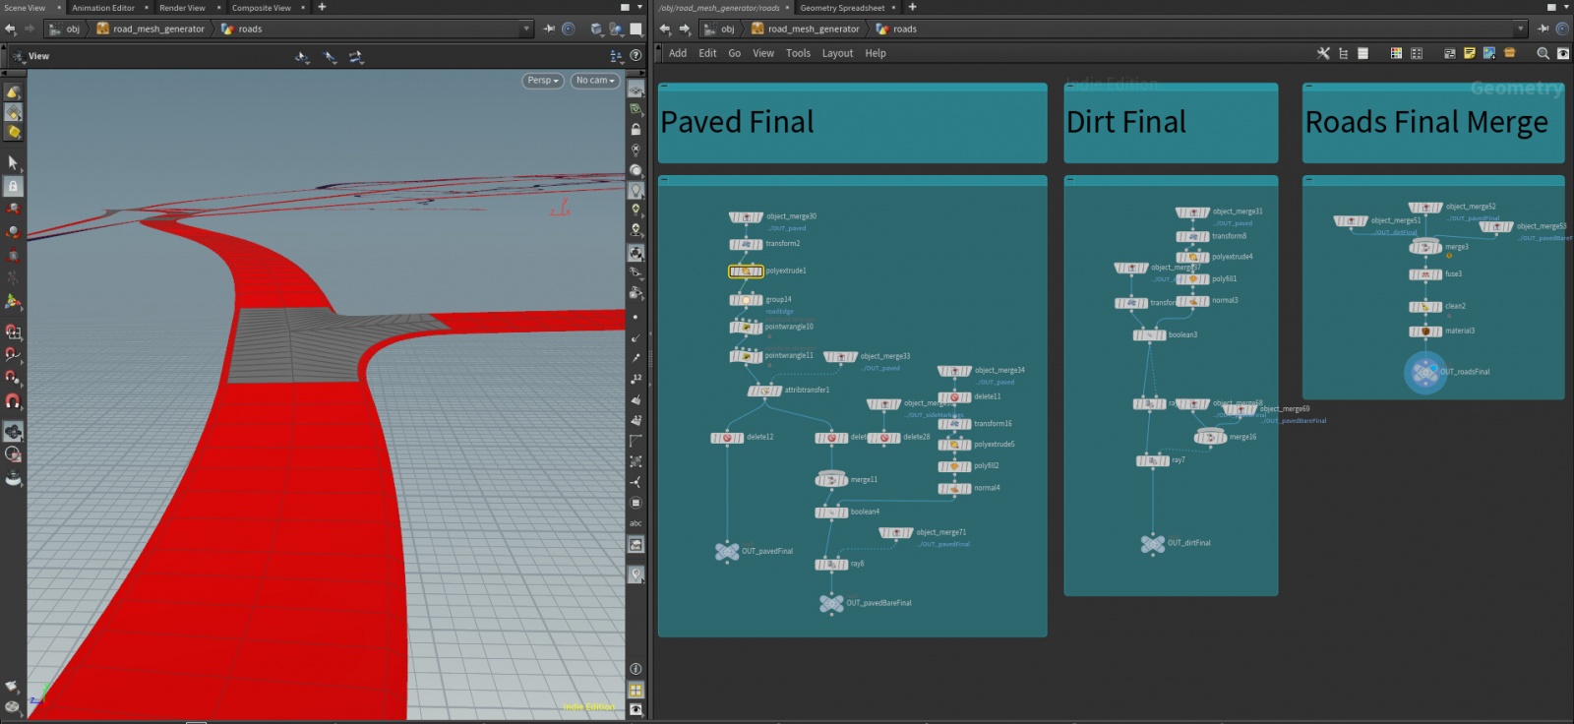Select the arrow Select tool in left toolbar
Viewport: 1574px width, 724px height.
(x=13, y=162)
